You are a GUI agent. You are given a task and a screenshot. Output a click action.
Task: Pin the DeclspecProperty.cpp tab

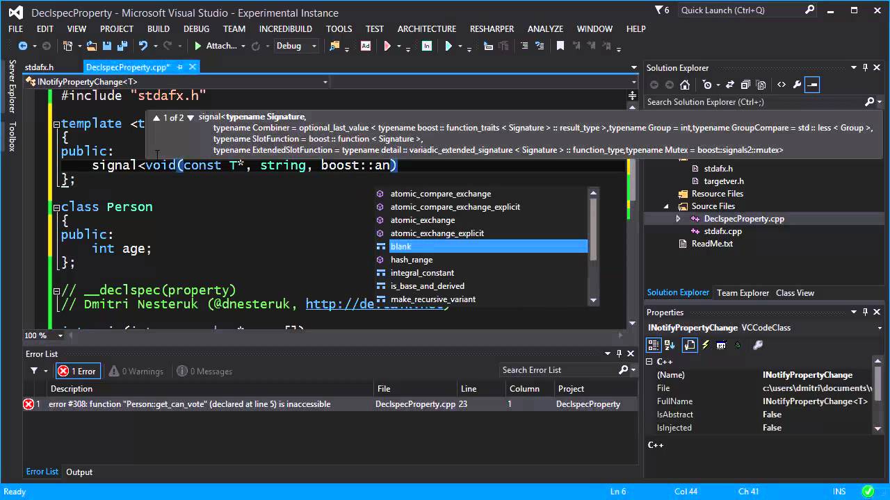pyautogui.click(x=180, y=67)
